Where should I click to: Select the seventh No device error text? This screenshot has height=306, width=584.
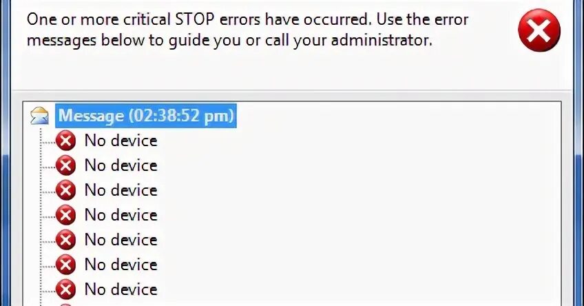point(121,289)
